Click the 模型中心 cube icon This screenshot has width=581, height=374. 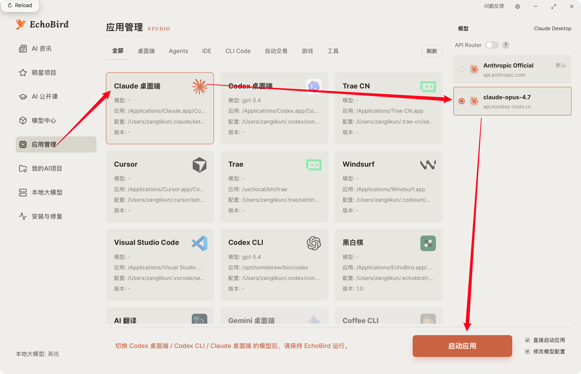coord(23,120)
